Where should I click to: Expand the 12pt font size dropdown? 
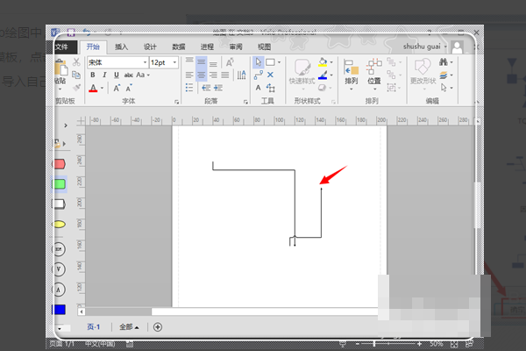(162, 62)
